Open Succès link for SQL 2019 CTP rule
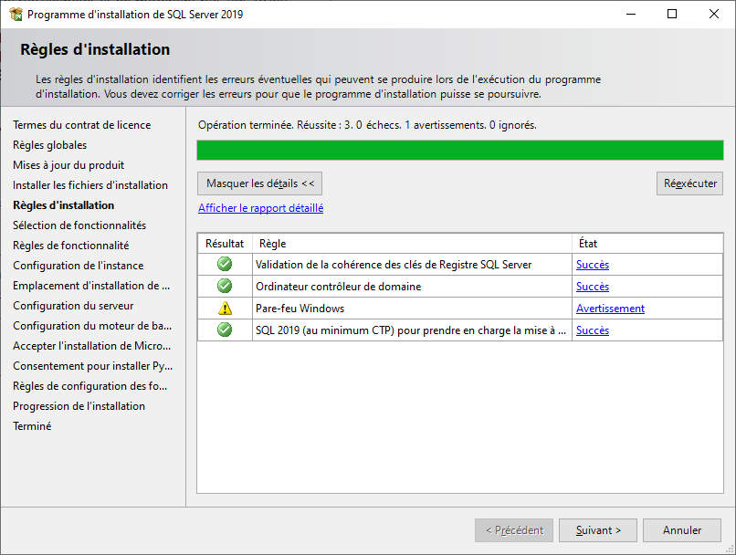Screen dimensions: 736x555 coord(593,330)
